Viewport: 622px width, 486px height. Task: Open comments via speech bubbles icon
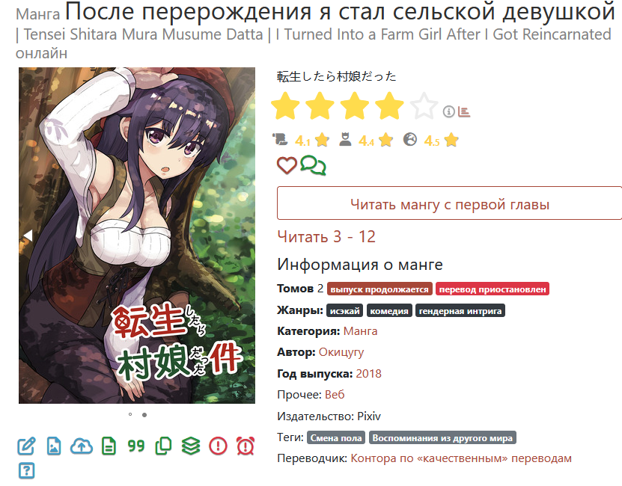[x=313, y=165]
